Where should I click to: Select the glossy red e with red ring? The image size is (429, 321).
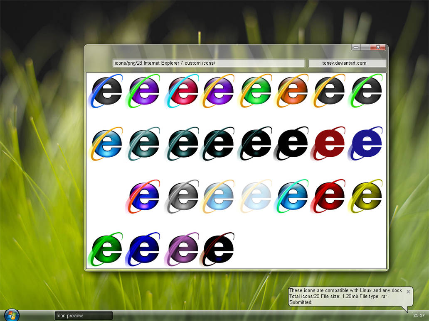click(x=329, y=197)
